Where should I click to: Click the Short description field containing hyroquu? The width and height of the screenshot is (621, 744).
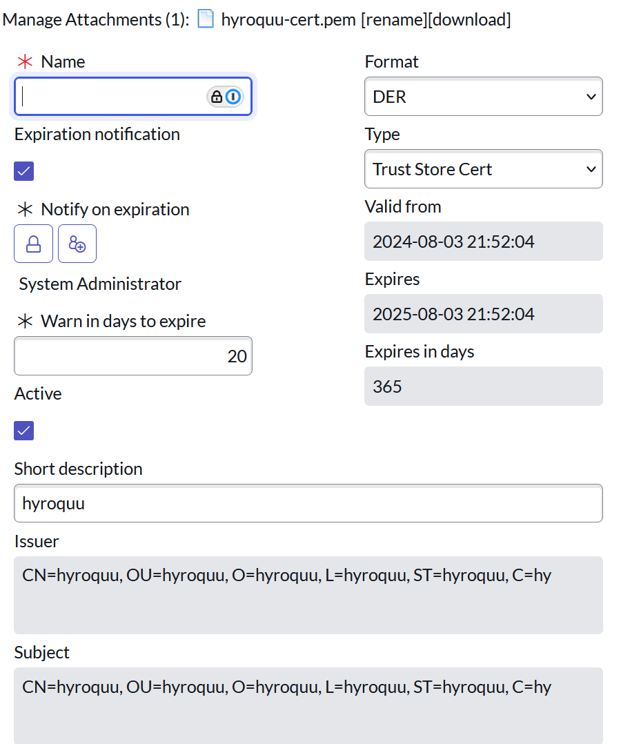click(308, 503)
